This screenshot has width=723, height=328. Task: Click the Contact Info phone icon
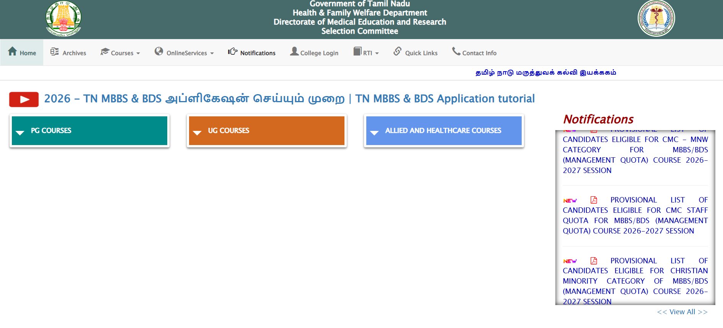coord(456,51)
